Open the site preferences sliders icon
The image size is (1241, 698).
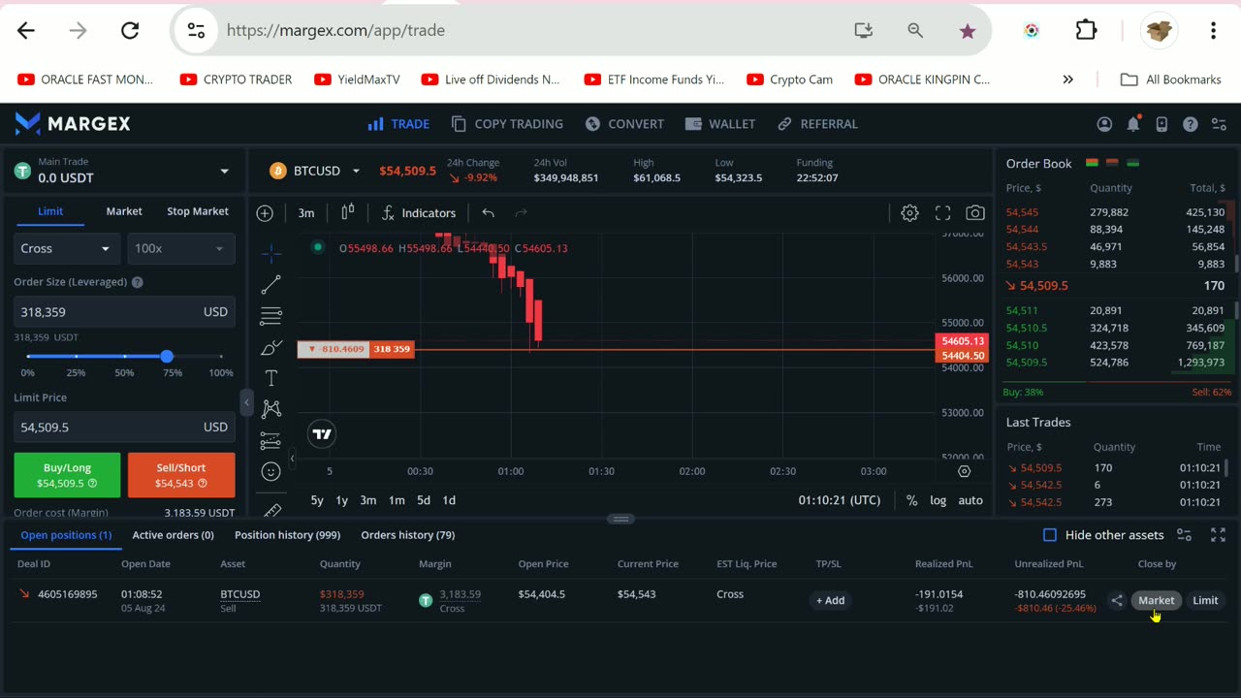coord(1219,124)
